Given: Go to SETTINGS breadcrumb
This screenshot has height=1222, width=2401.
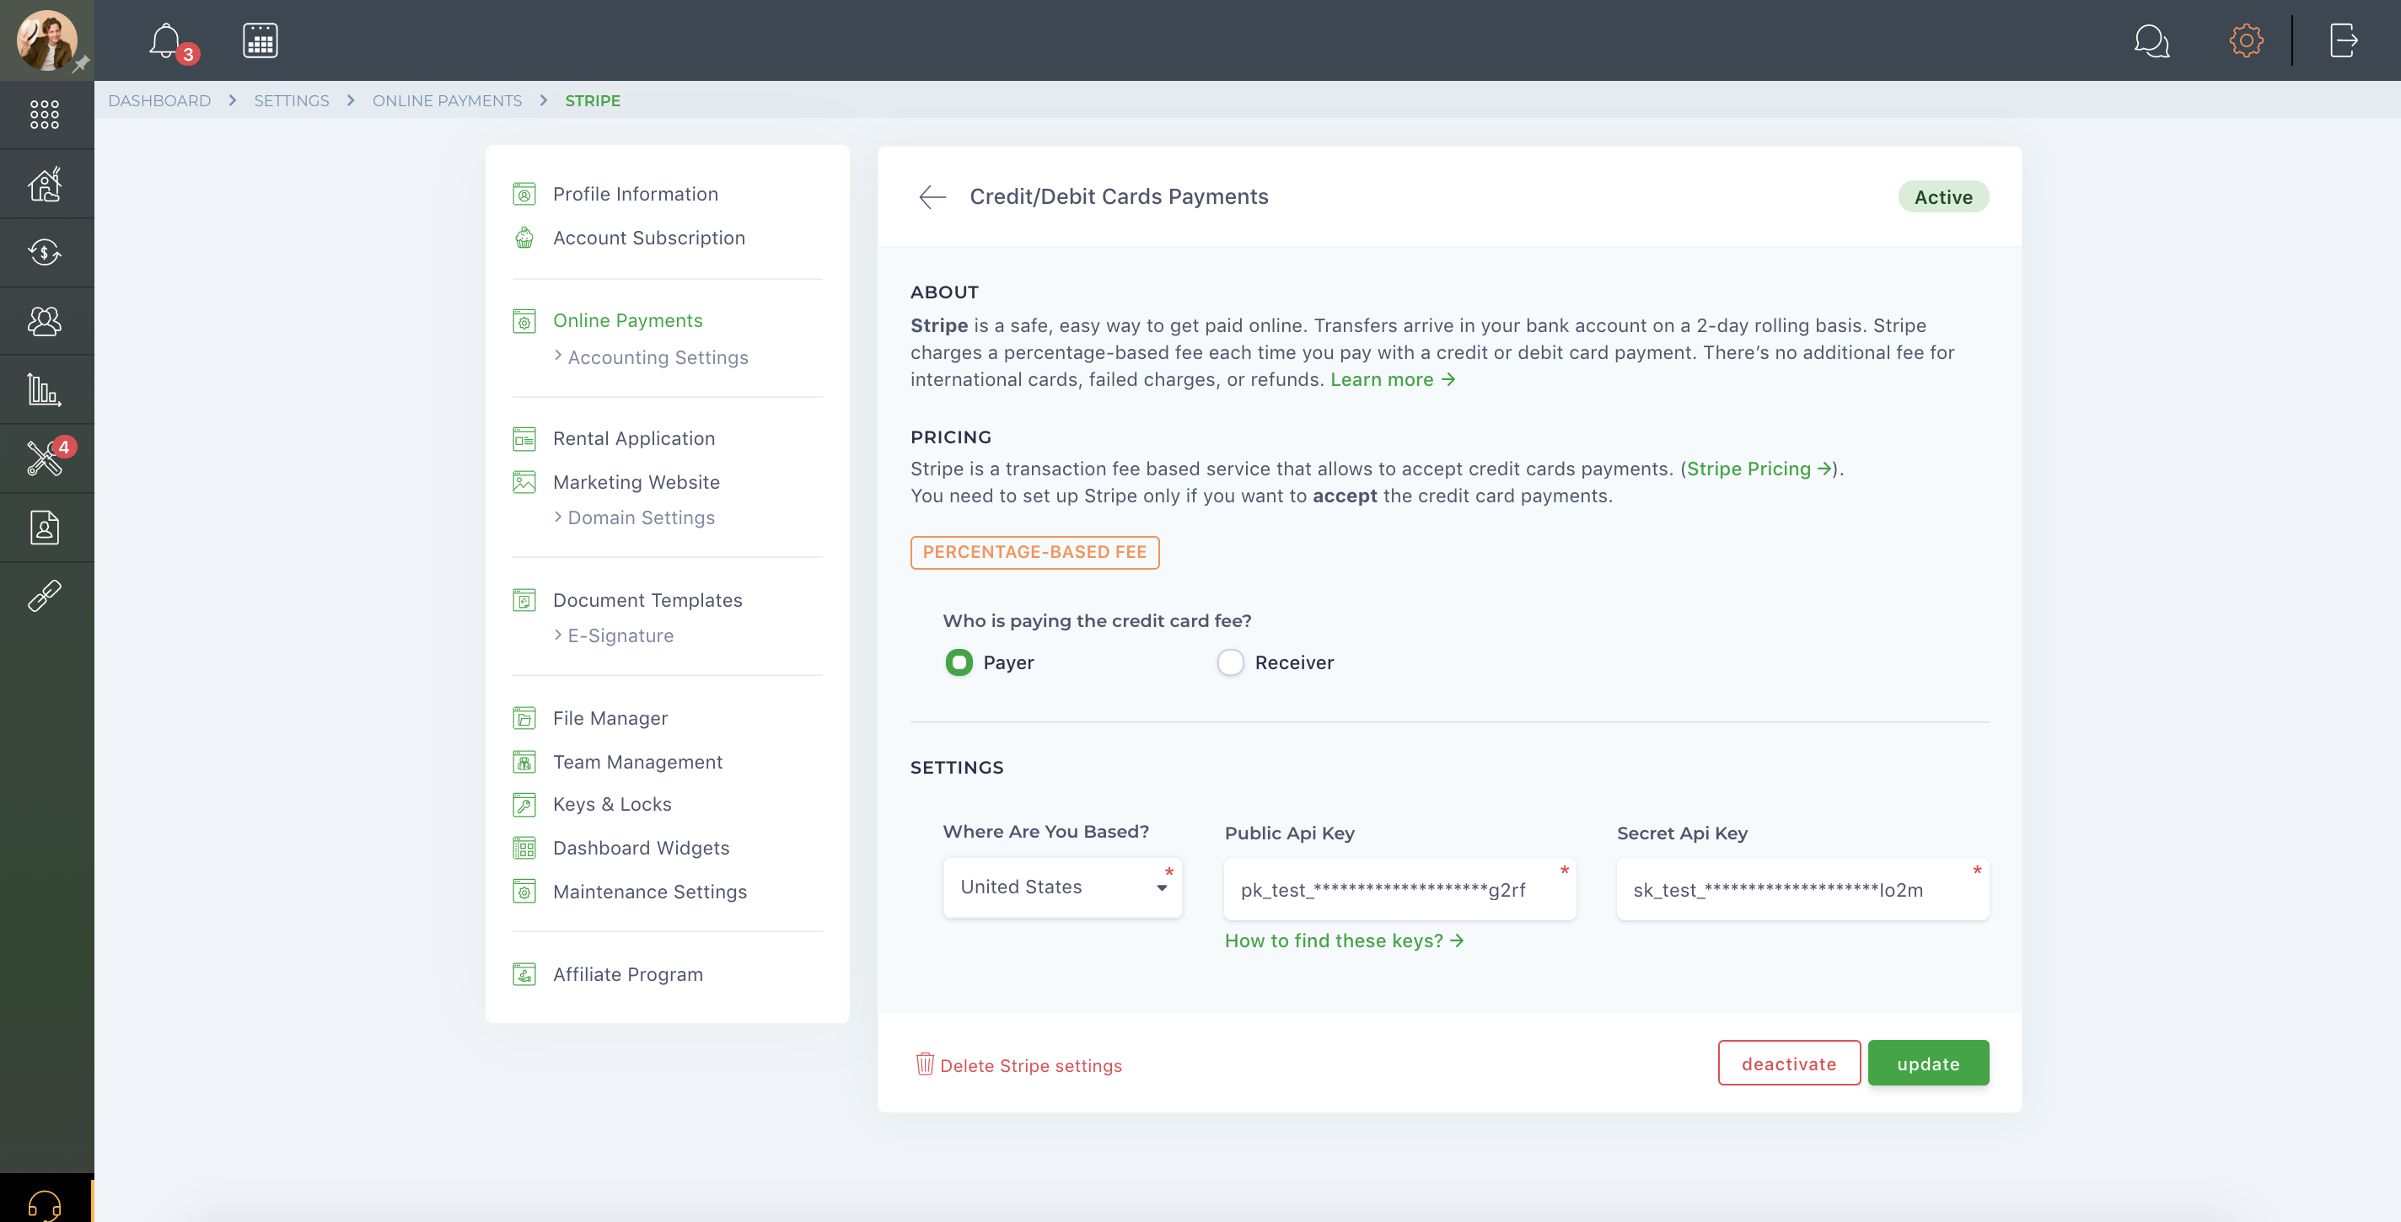Looking at the screenshot, I should (x=292, y=100).
